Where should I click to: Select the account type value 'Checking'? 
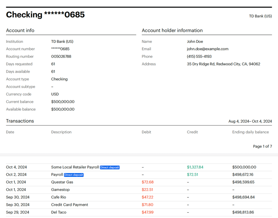59,79
